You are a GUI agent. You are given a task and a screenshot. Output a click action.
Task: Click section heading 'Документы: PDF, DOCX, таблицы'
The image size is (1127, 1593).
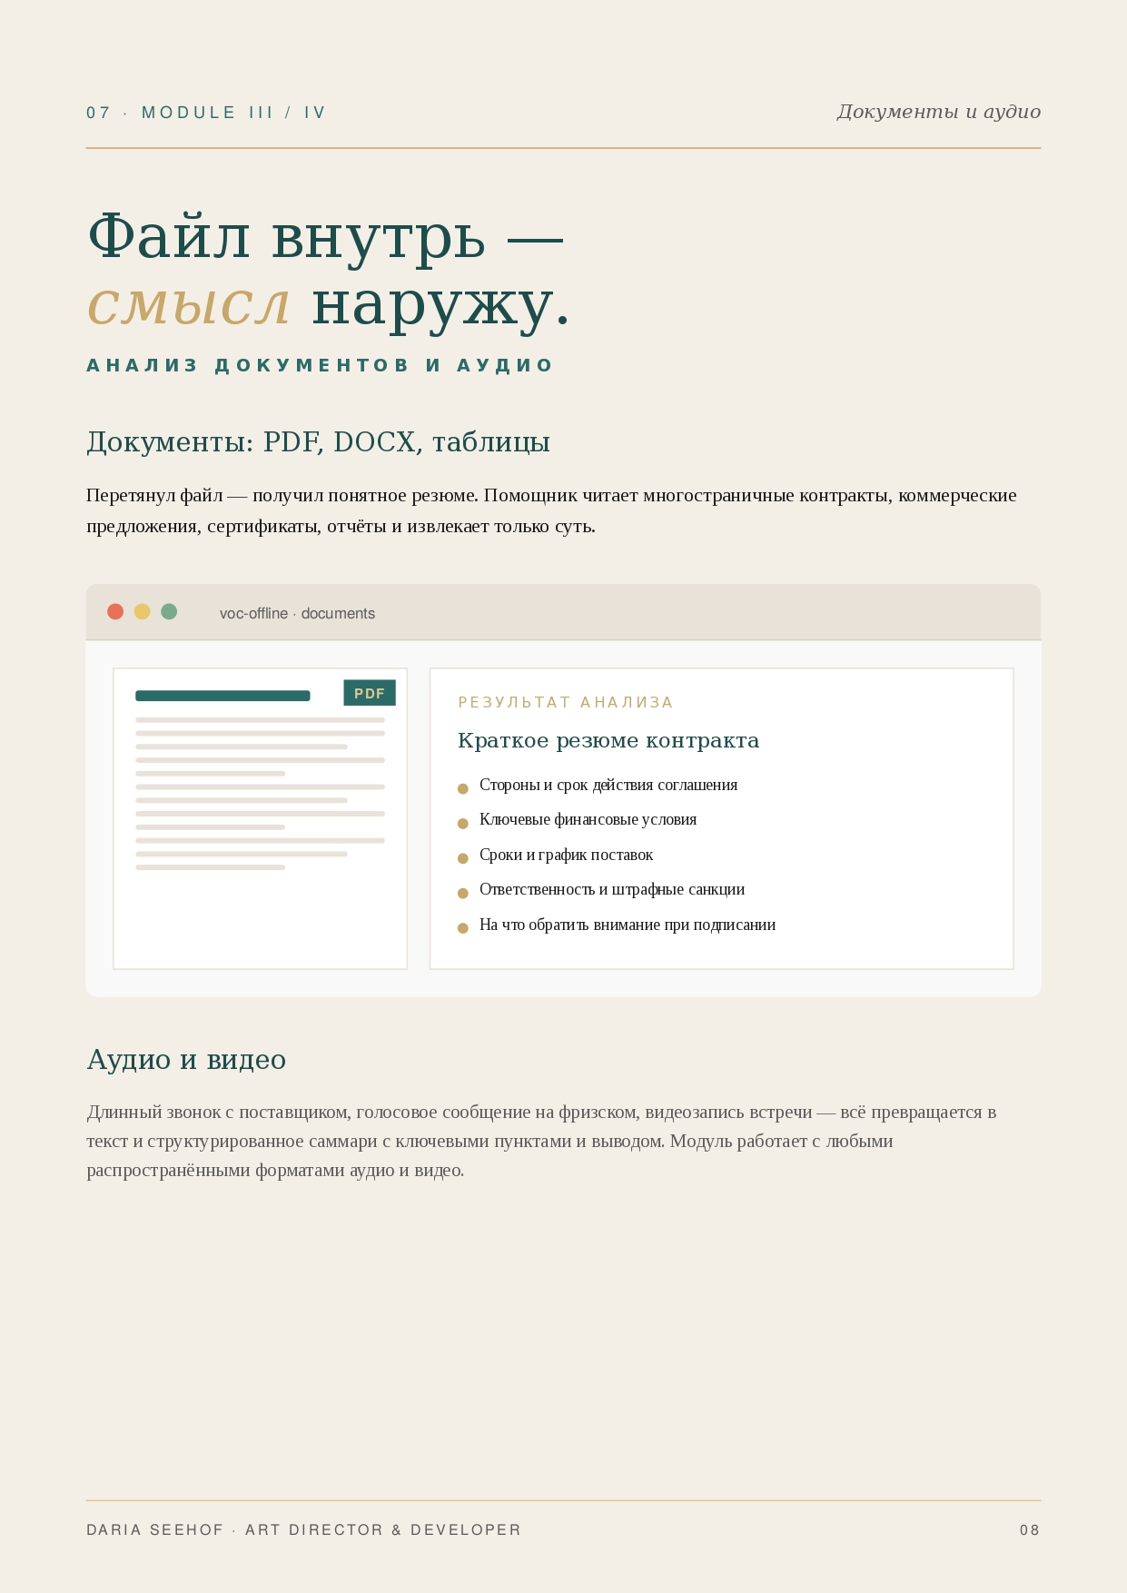pos(318,442)
